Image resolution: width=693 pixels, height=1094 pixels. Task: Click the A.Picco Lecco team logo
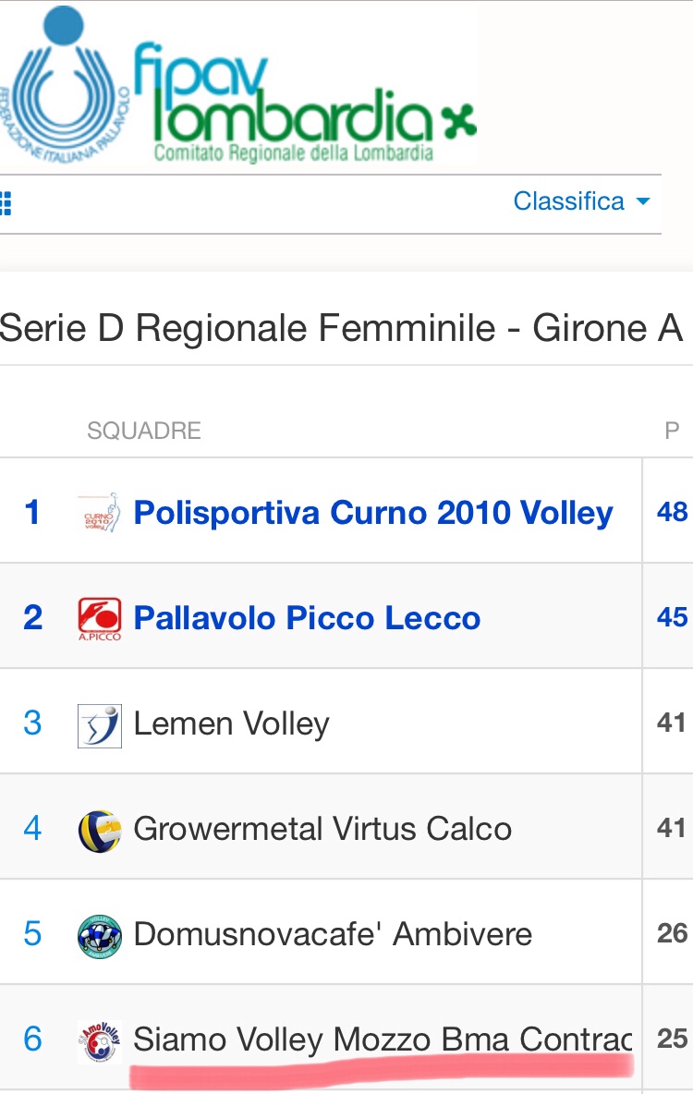[x=99, y=618]
